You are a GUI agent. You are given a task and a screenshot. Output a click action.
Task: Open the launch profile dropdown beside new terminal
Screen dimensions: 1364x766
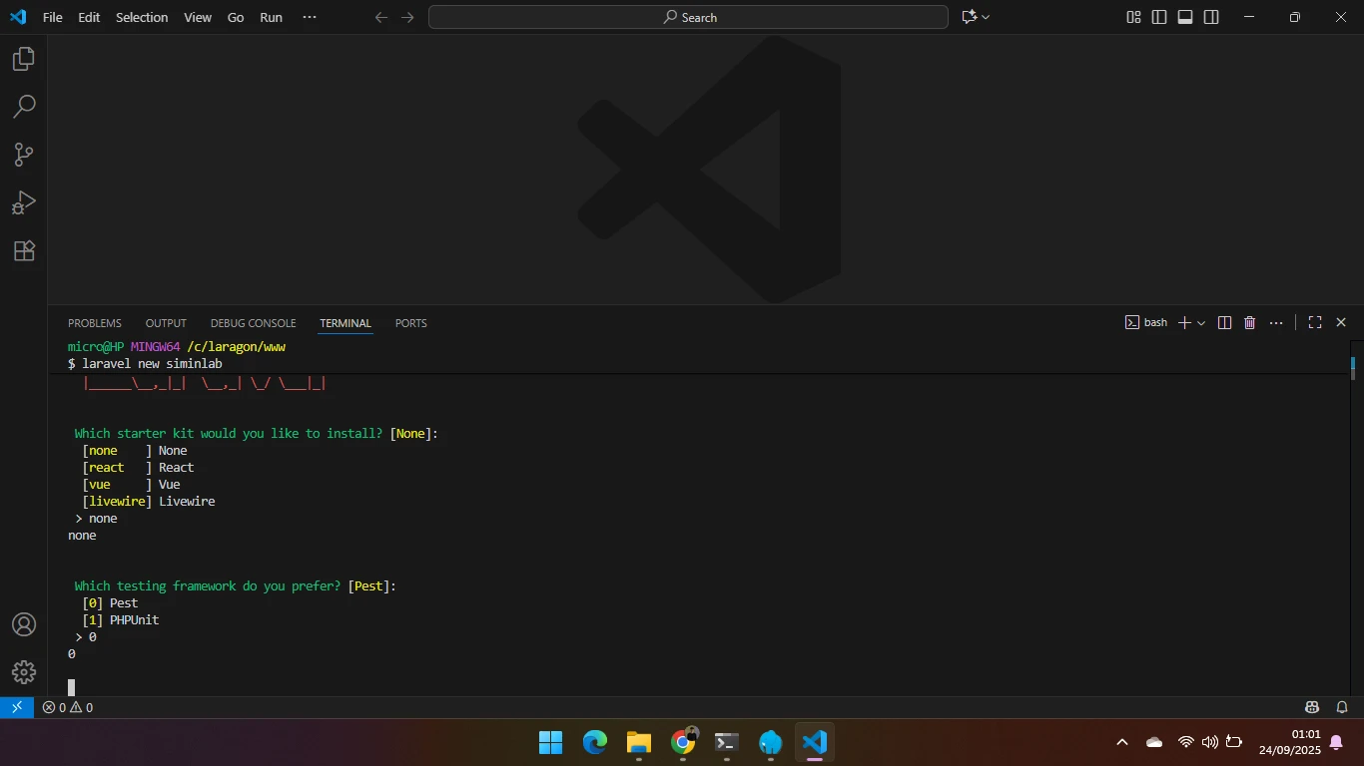point(1201,323)
